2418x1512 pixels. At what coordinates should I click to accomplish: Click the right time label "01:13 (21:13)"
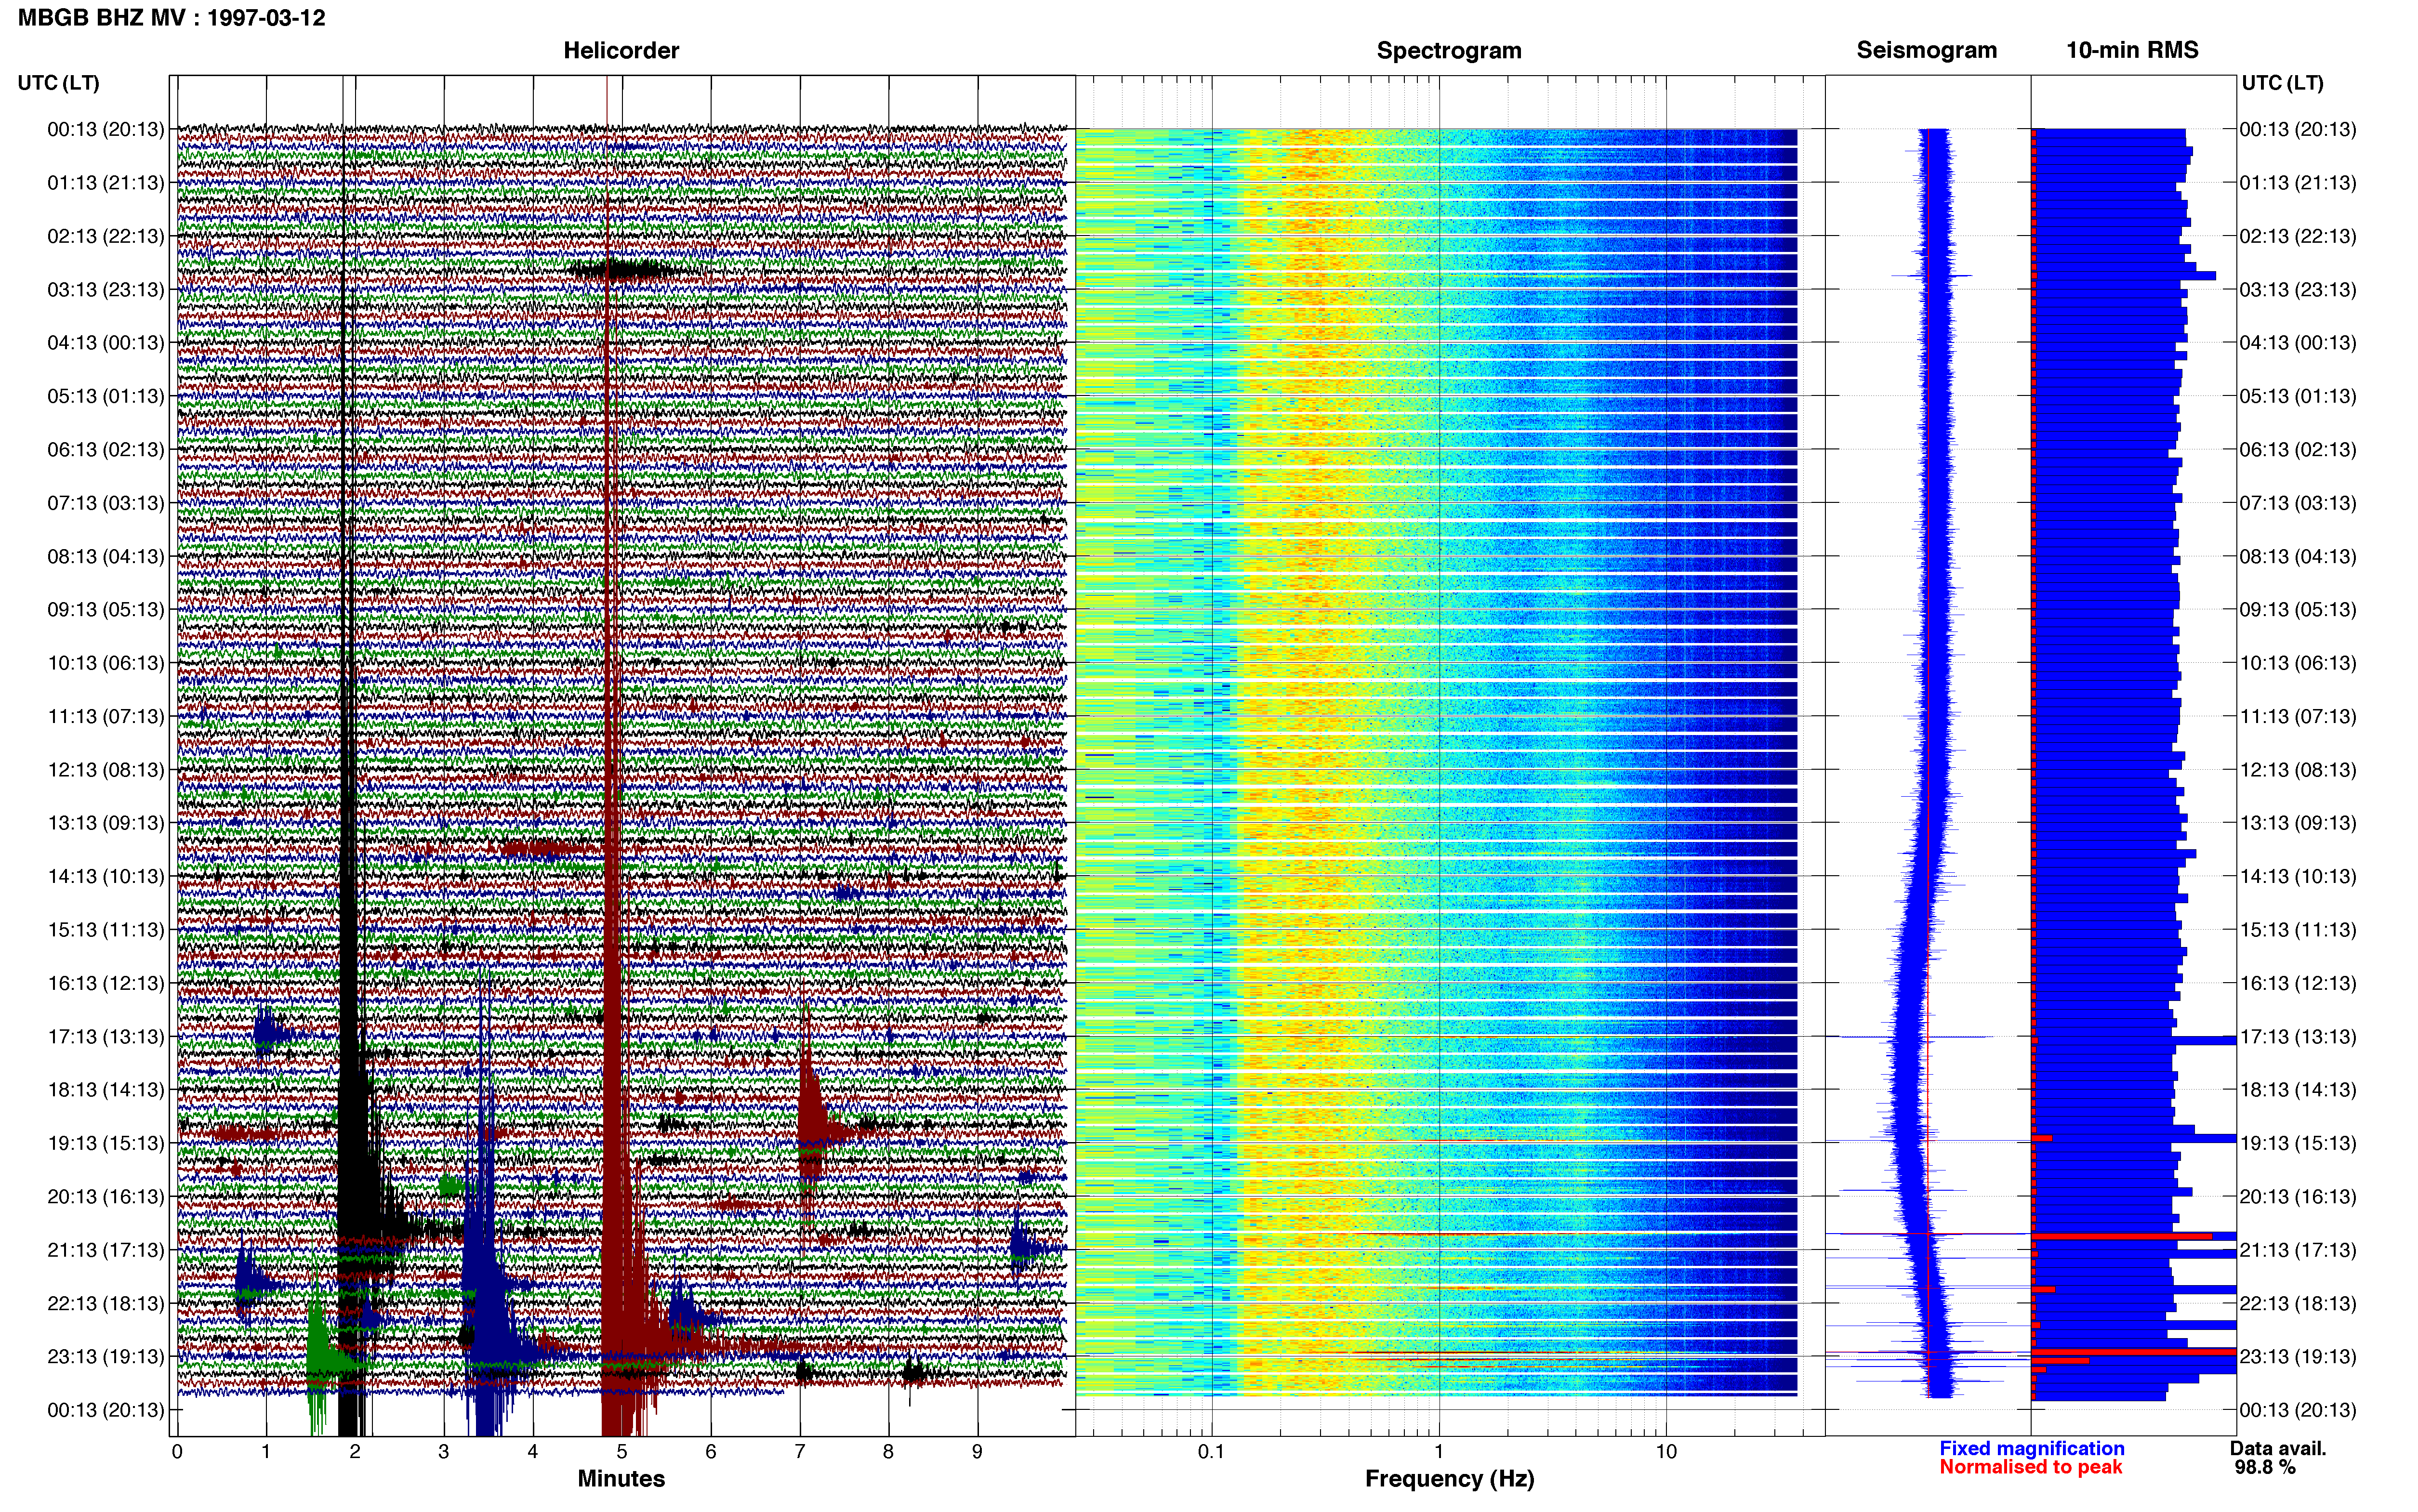[2298, 183]
